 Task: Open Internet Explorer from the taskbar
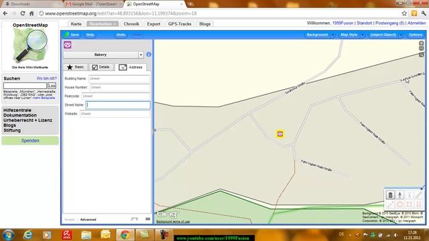27,235
